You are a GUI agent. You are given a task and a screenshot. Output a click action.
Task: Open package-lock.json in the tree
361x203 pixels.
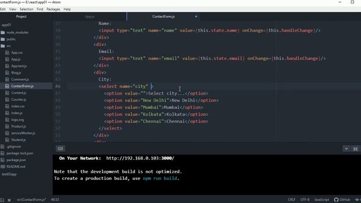20,153
